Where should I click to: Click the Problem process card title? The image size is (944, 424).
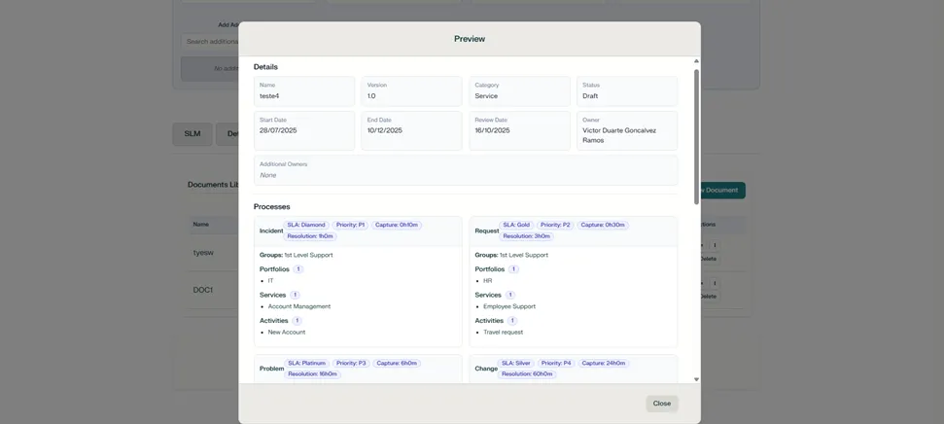click(271, 369)
